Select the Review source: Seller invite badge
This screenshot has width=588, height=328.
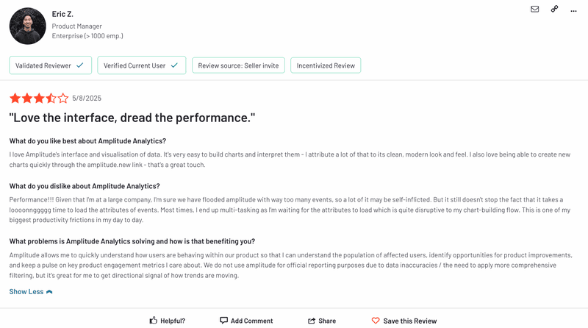239,65
